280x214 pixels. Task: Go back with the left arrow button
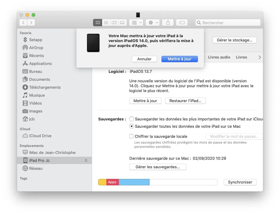(x=23, y=23)
